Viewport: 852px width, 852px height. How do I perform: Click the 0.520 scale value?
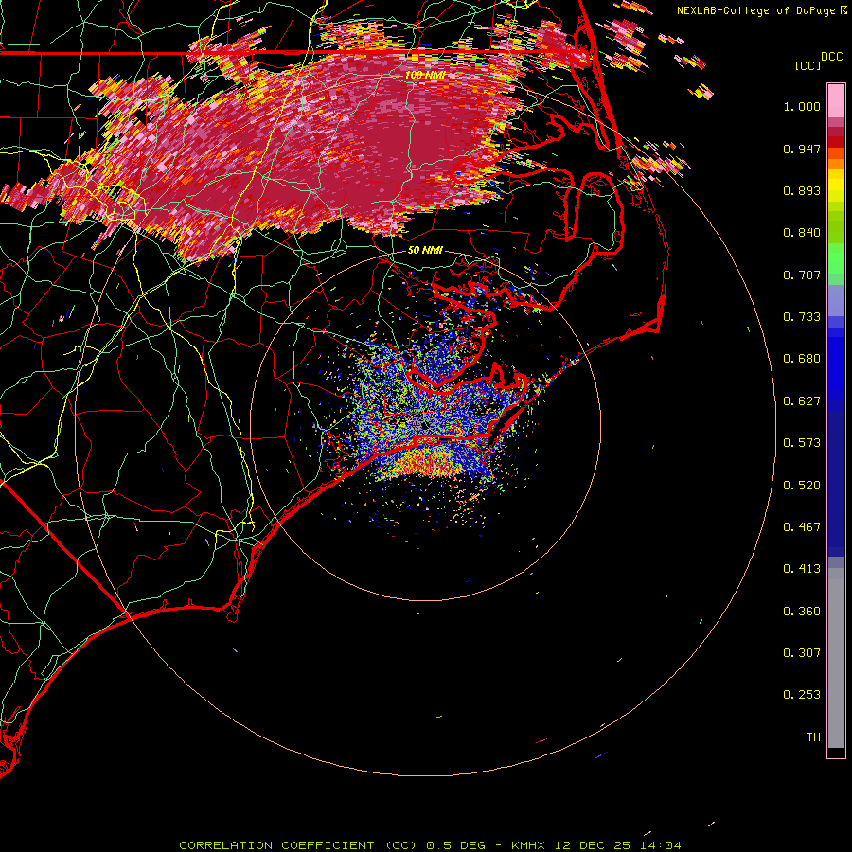pyautogui.click(x=802, y=486)
